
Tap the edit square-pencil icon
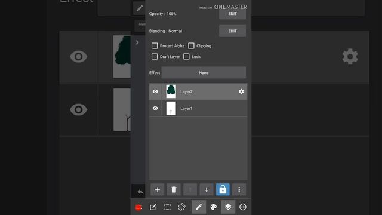tap(153, 207)
